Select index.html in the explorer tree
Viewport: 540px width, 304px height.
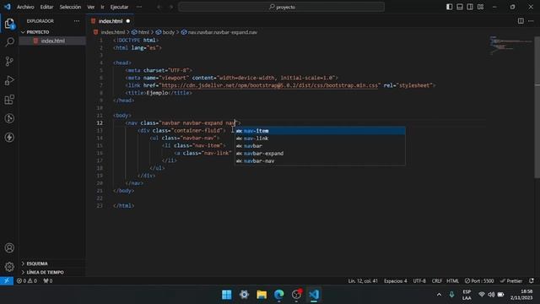click(x=52, y=41)
